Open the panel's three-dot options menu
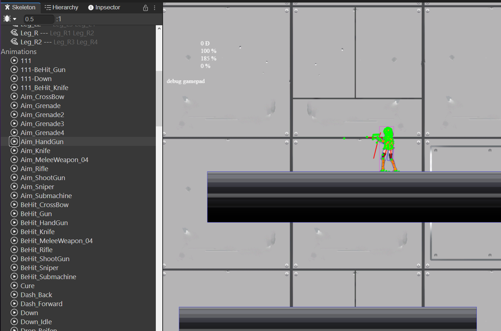Screen dimensions: 501x331 (155, 8)
